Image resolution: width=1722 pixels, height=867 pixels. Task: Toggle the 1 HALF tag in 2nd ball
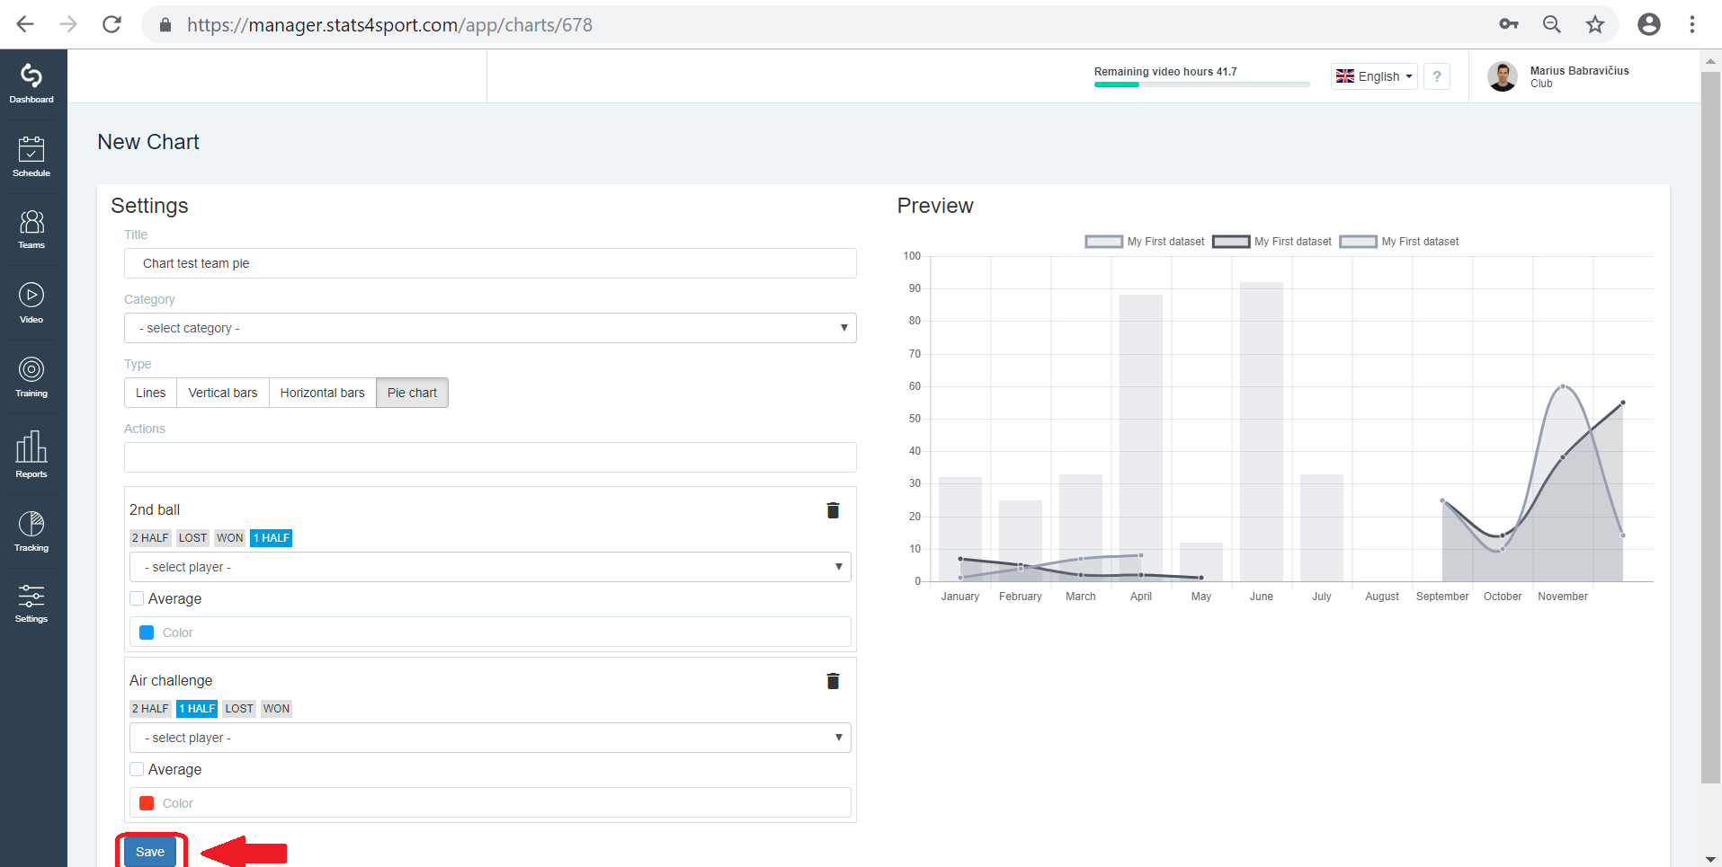click(x=272, y=538)
